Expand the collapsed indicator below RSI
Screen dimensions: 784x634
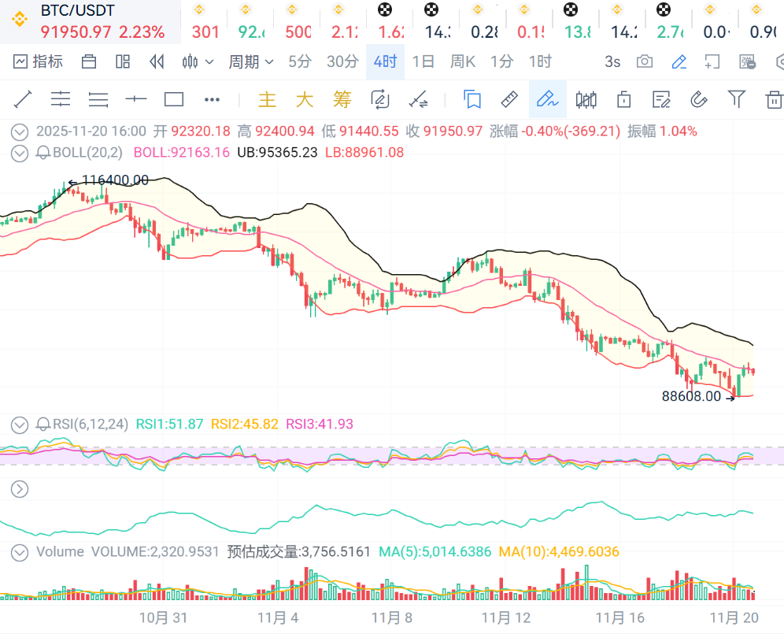coord(20,489)
